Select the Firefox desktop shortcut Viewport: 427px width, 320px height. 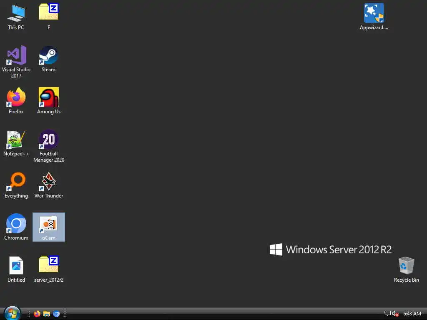pos(16,101)
